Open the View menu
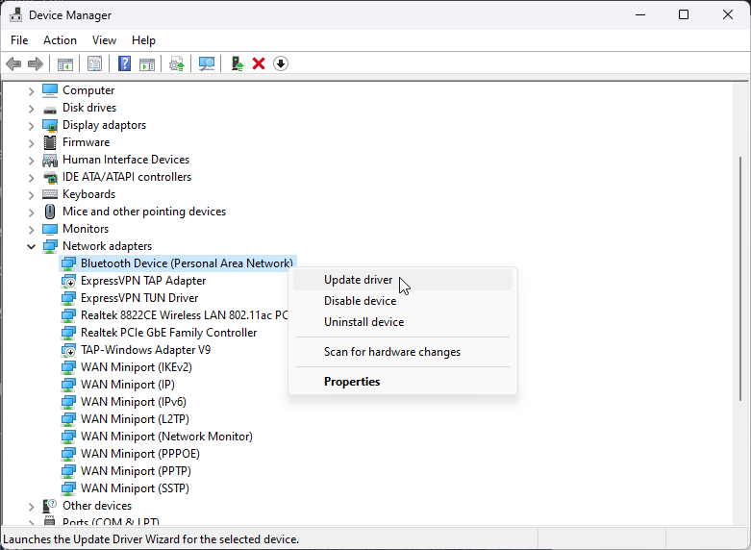This screenshot has width=751, height=550. point(104,40)
